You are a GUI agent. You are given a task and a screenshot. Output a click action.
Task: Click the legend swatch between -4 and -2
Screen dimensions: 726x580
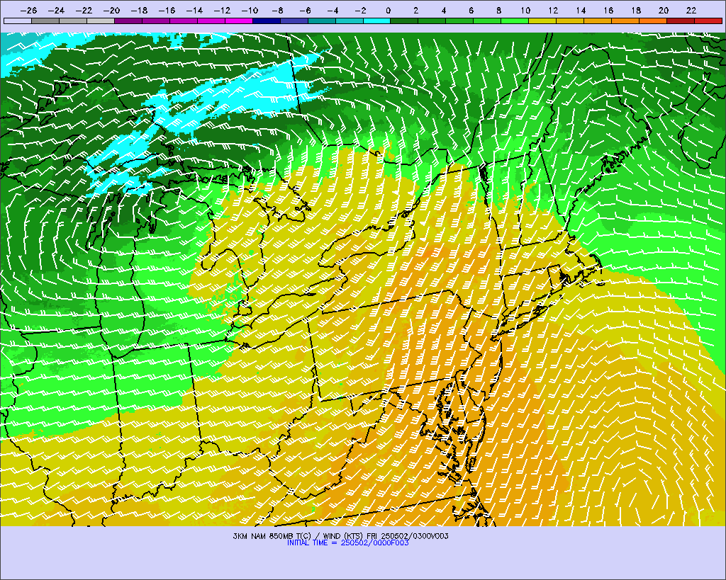coord(349,21)
